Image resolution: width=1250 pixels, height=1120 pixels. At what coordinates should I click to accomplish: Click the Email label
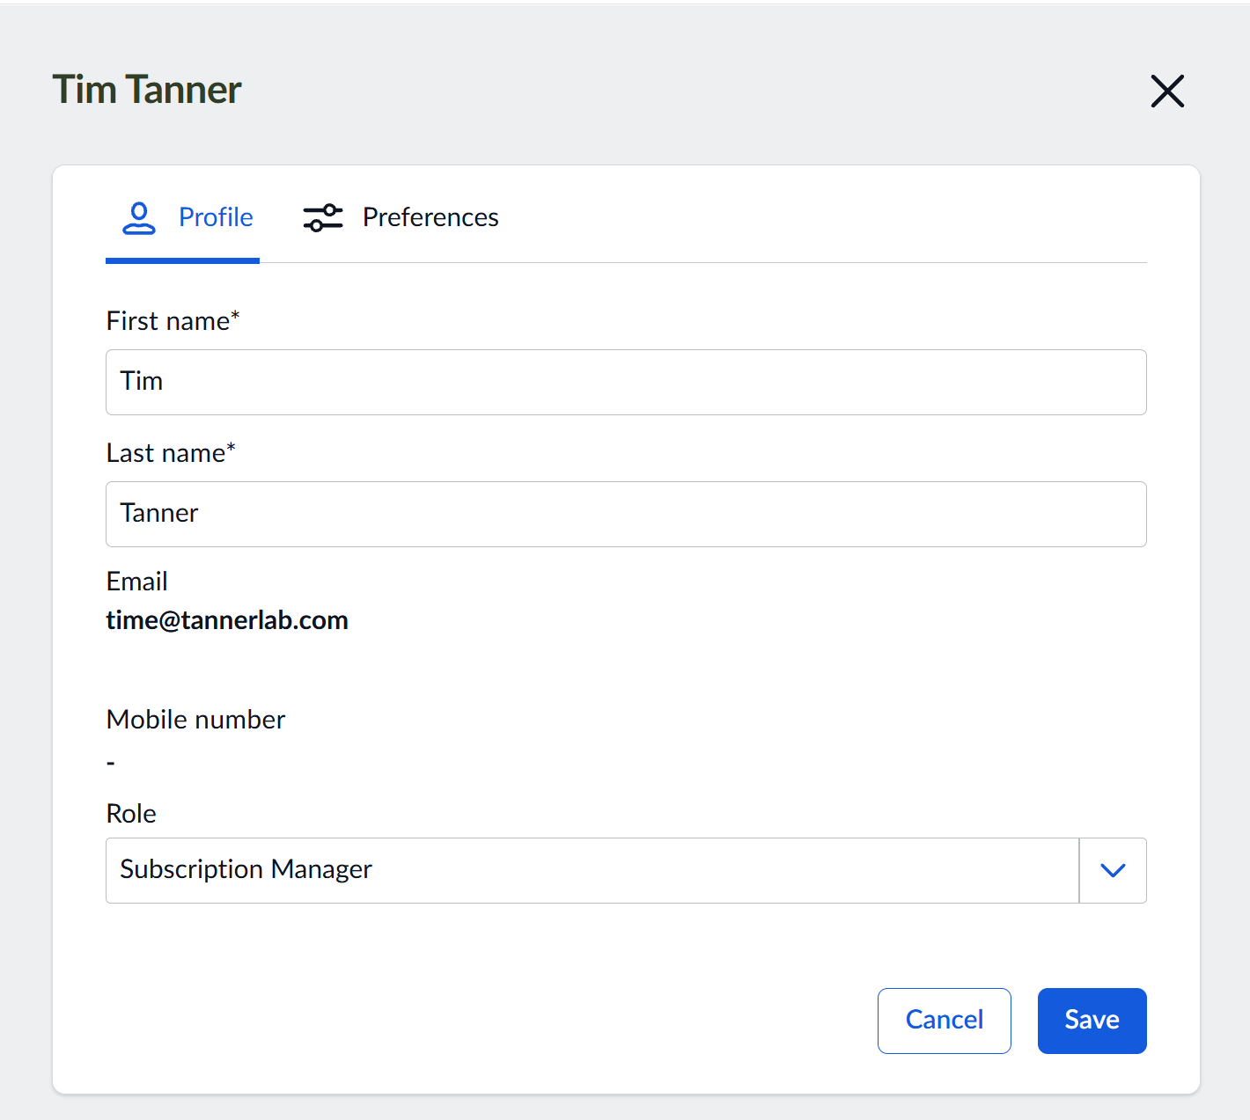(x=136, y=582)
